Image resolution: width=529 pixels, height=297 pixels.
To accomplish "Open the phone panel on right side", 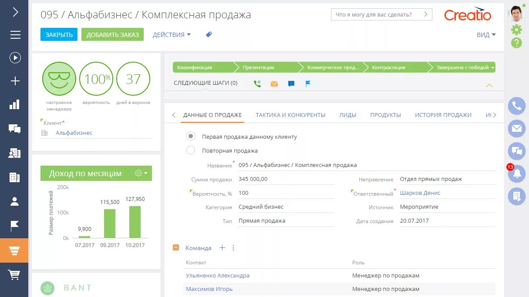I will point(517,106).
